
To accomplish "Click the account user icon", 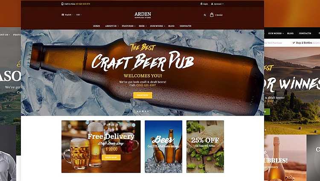I will pos(212,4).
